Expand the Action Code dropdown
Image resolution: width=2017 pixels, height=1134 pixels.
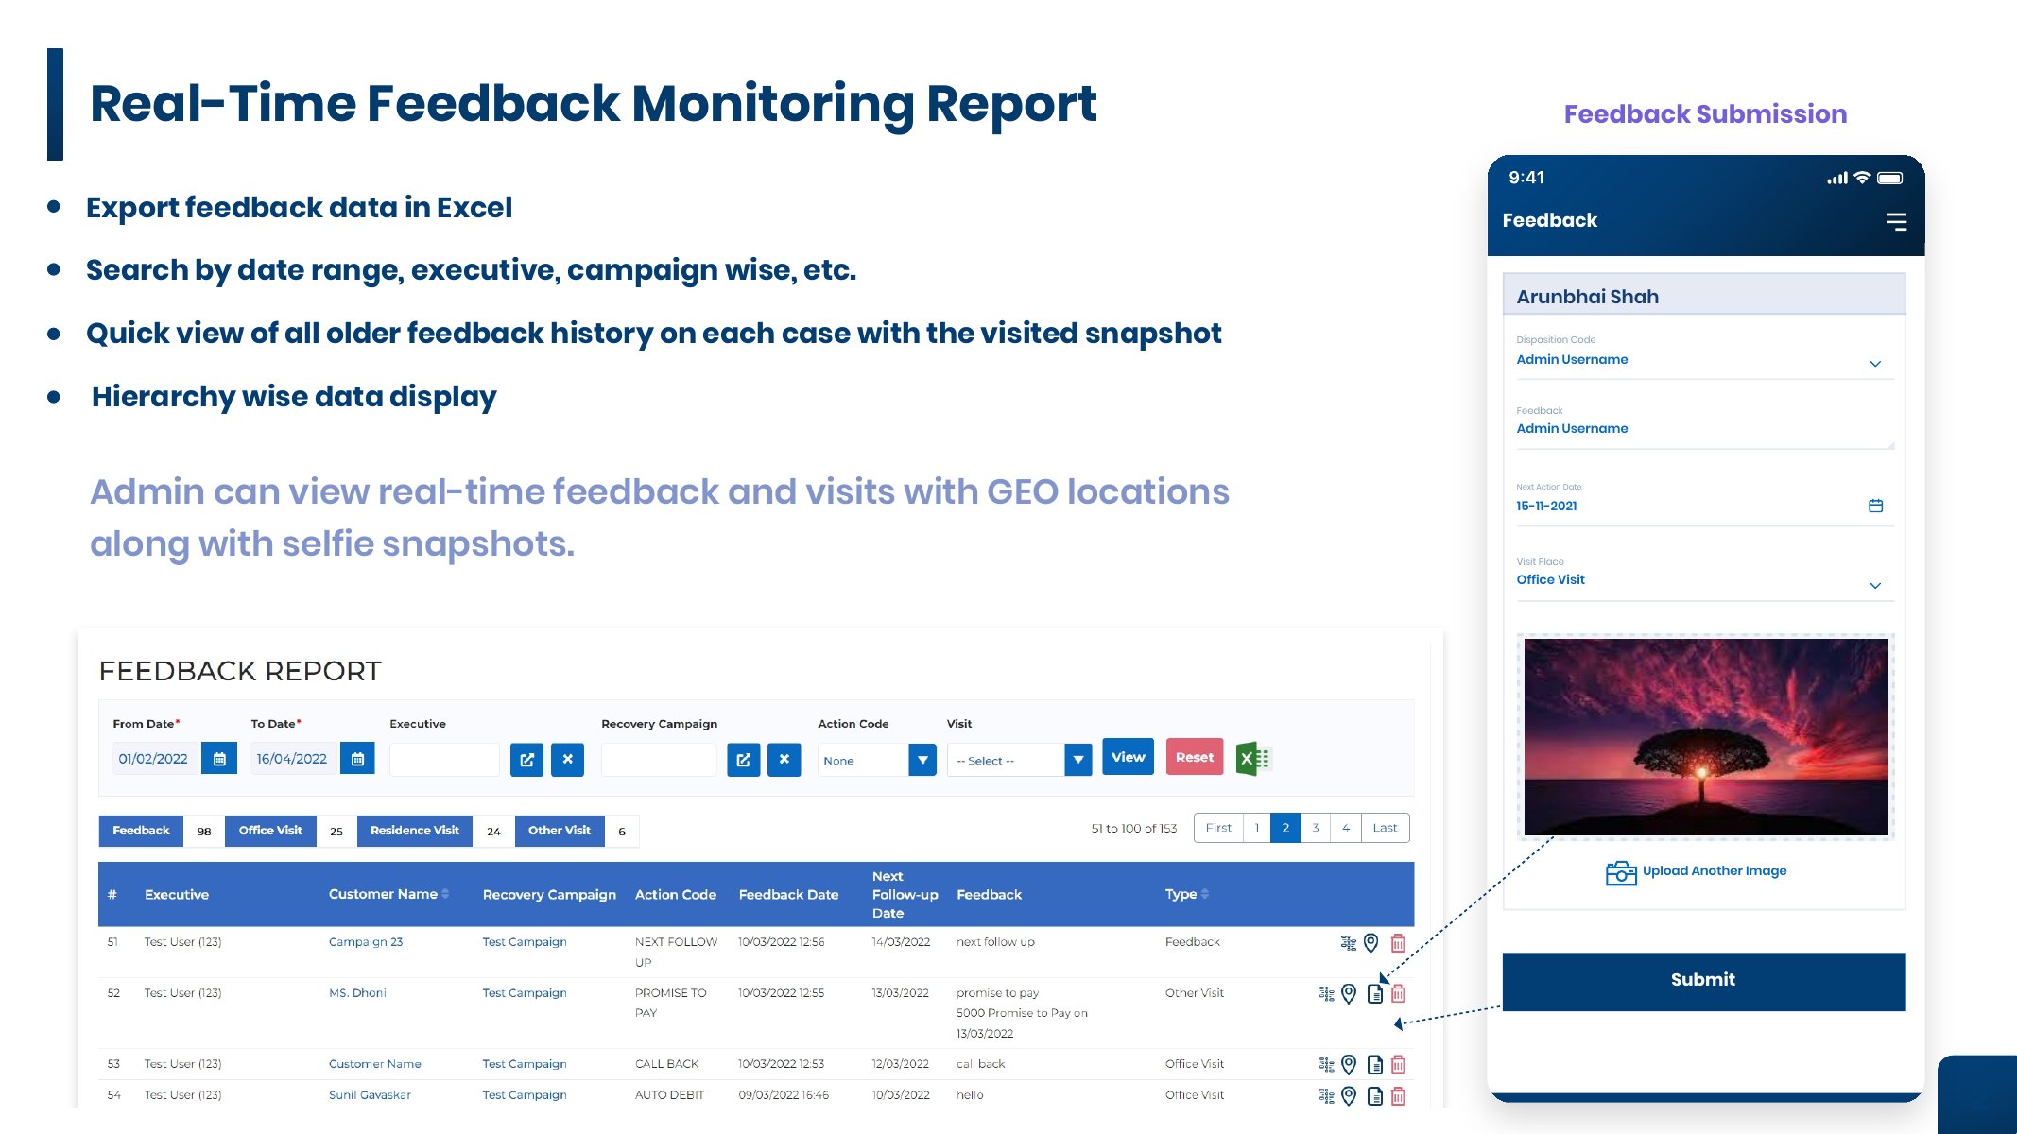(x=922, y=760)
